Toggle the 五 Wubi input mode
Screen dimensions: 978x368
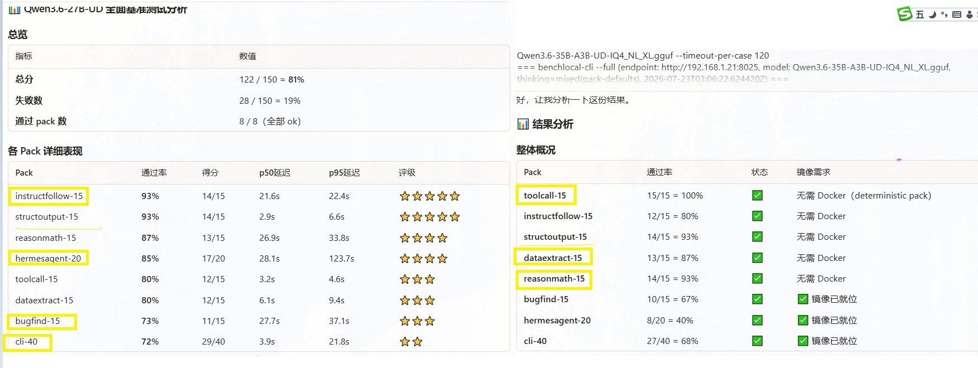pos(920,14)
